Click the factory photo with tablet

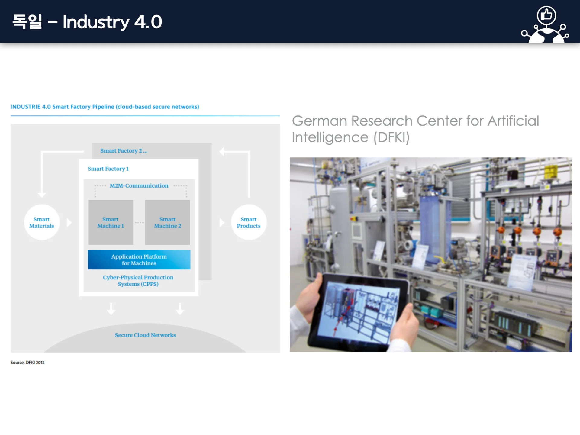(430, 254)
